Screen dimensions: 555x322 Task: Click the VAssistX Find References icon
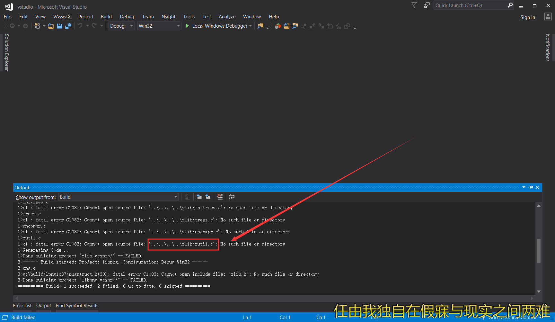click(x=304, y=26)
